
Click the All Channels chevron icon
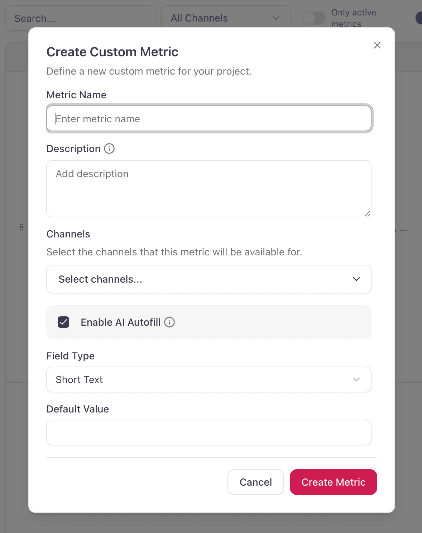[275, 18]
